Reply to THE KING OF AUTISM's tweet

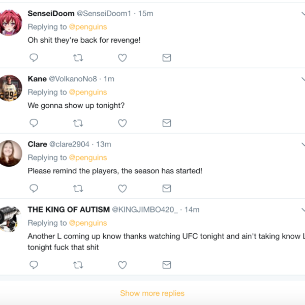[34, 265]
